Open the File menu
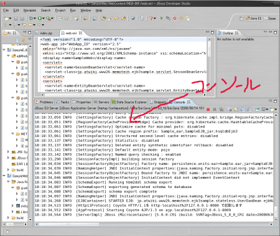This screenshot has width=280, height=236. [6, 11]
